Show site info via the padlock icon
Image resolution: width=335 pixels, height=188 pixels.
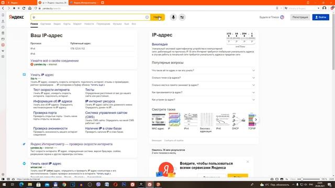click(40, 8)
